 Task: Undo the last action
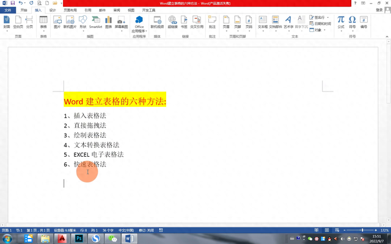(x=20, y=3)
